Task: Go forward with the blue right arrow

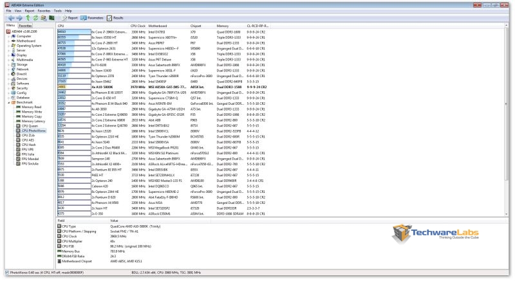Action: coord(19,18)
